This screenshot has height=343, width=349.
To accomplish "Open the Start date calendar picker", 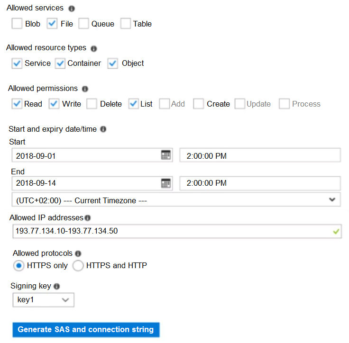I will (165, 155).
